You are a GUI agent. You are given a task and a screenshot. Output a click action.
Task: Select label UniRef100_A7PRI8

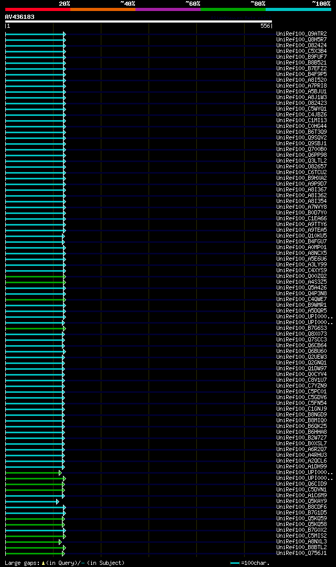tap(301, 86)
